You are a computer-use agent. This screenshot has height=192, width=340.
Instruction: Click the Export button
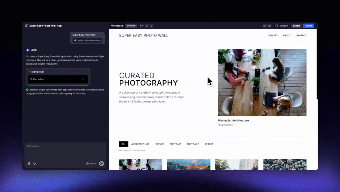pyautogui.click(x=296, y=26)
